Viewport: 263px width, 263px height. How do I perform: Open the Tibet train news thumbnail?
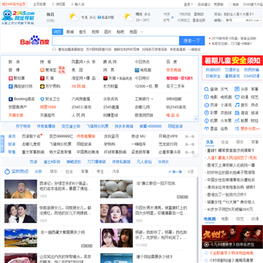coord(20,238)
